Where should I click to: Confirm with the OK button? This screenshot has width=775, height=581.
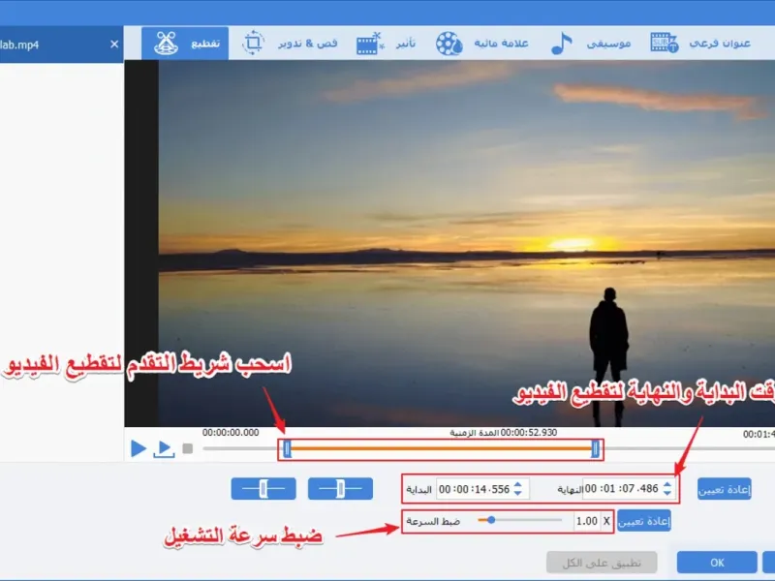click(x=717, y=563)
